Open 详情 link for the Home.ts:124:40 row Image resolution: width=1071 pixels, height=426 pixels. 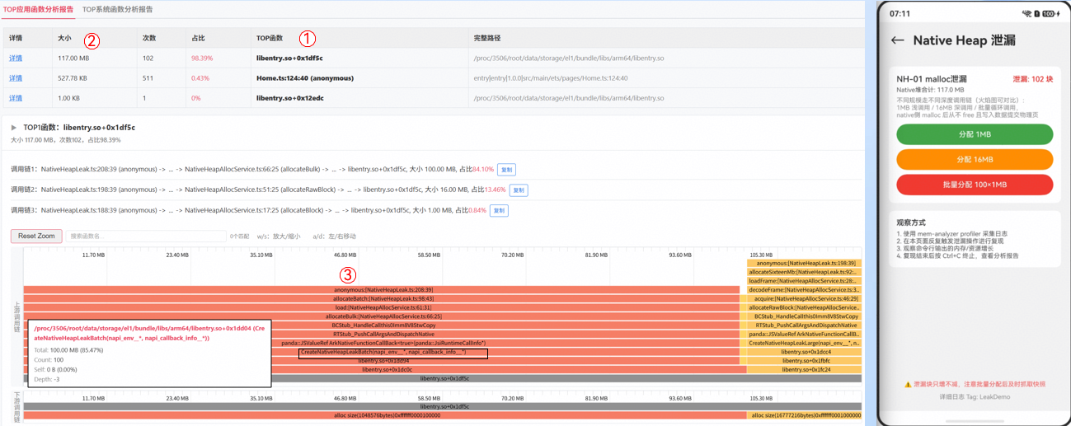tap(16, 78)
